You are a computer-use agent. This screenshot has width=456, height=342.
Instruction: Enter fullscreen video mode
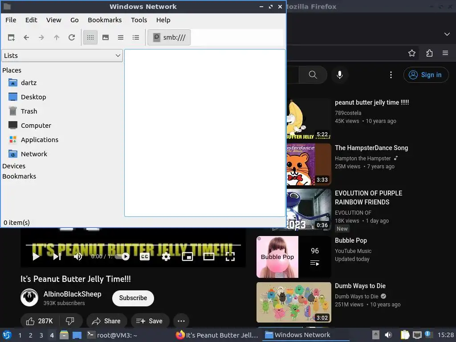(230, 256)
